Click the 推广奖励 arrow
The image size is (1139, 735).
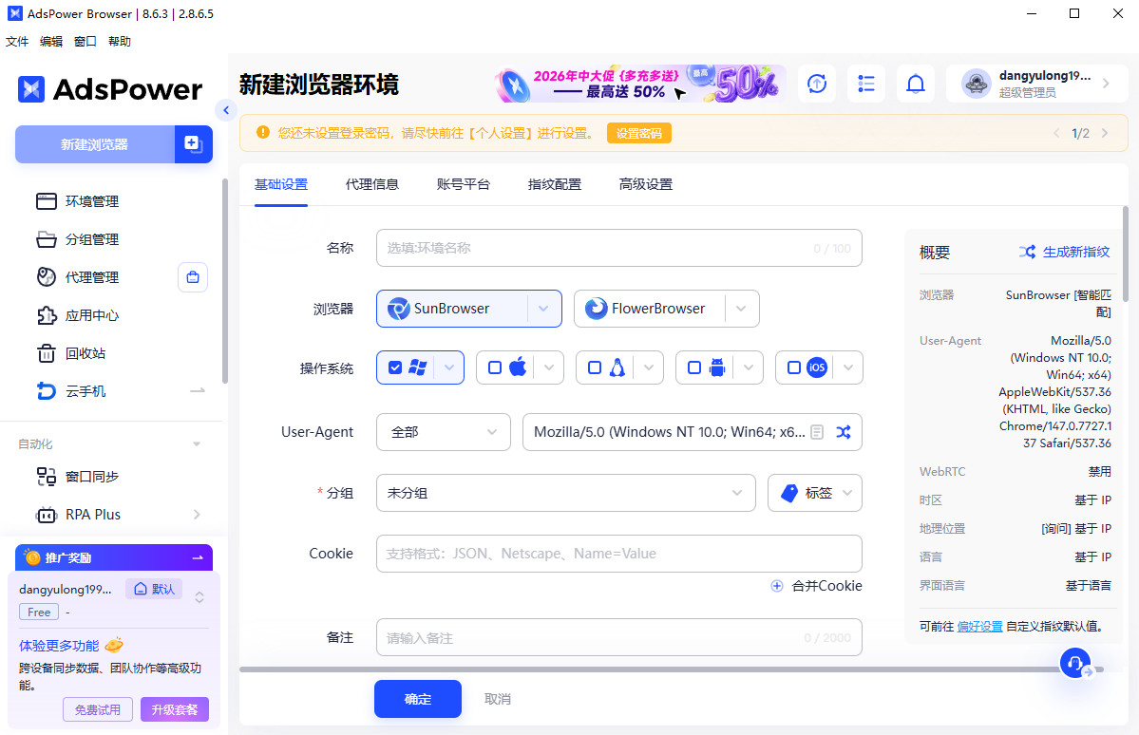tap(197, 557)
